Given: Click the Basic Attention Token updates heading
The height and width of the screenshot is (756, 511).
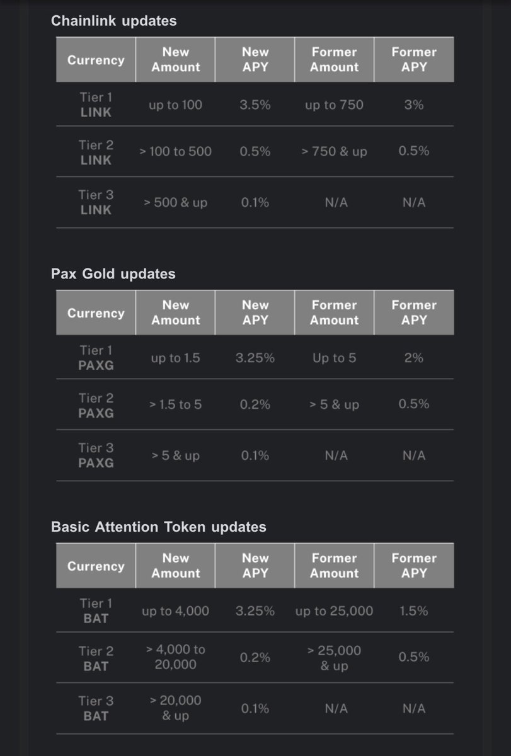Looking at the screenshot, I should point(159,527).
